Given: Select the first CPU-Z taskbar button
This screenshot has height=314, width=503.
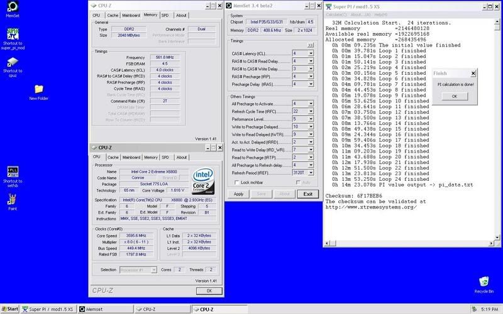Looking at the screenshot, I should (x=162, y=310).
